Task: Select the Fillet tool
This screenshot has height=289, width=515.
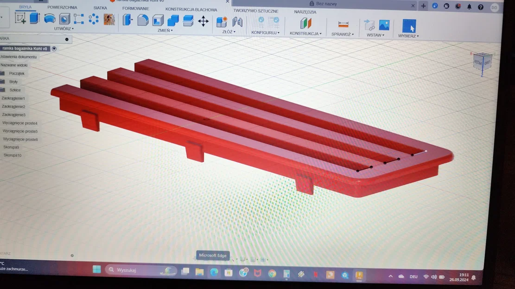Action: tap(143, 20)
